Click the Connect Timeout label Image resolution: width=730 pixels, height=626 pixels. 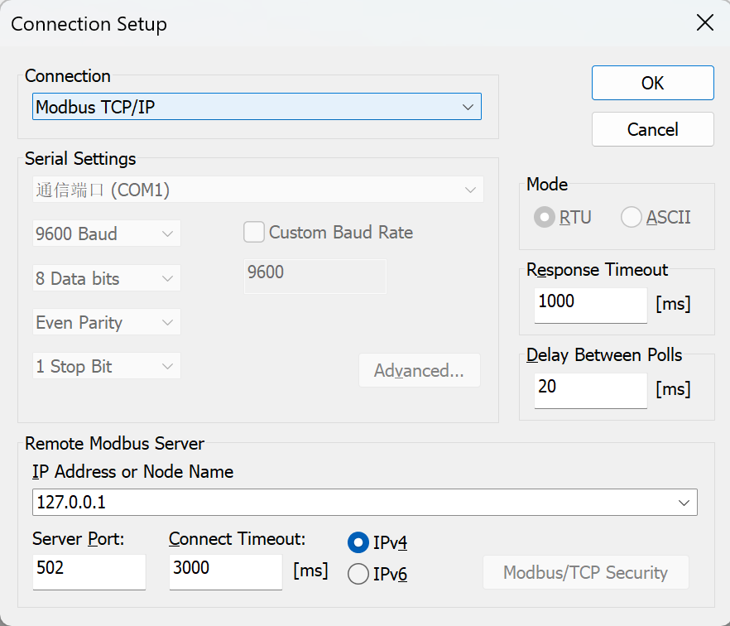tap(237, 539)
